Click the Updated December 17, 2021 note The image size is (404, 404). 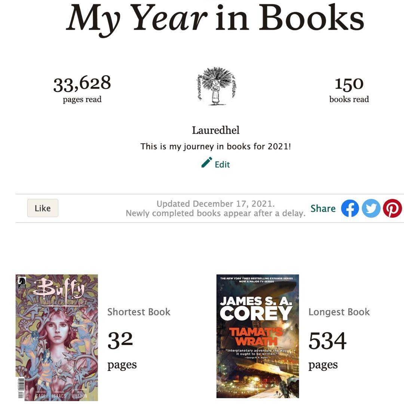tap(215, 204)
